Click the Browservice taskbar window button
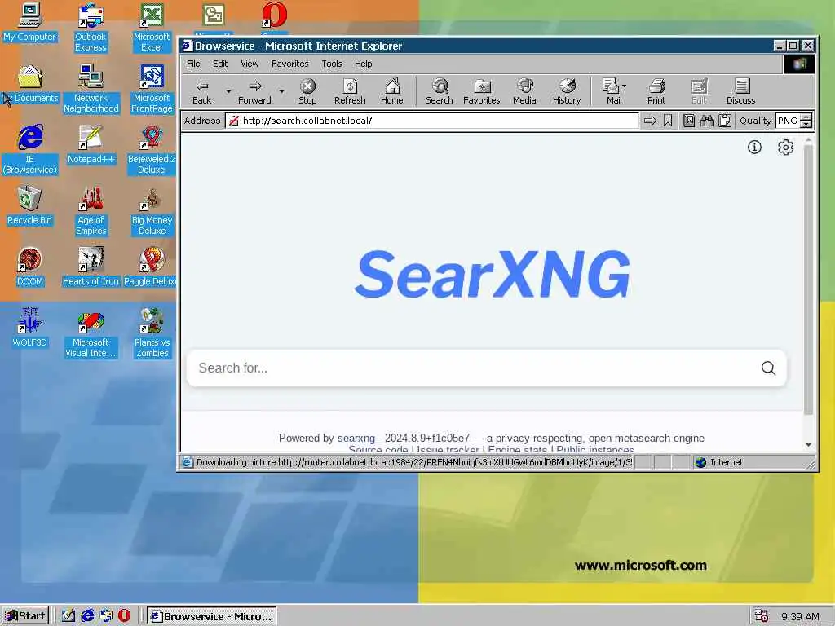 coord(212,616)
